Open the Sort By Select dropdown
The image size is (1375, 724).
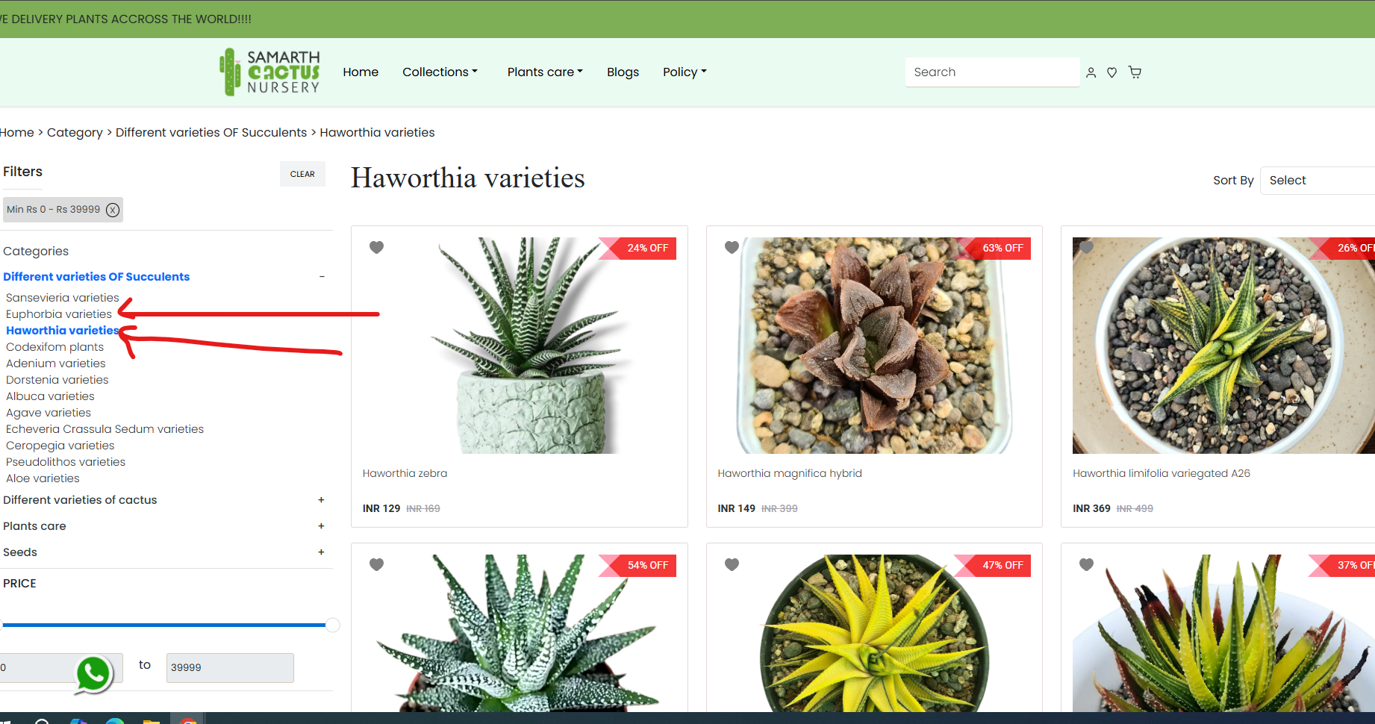click(1318, 181)
